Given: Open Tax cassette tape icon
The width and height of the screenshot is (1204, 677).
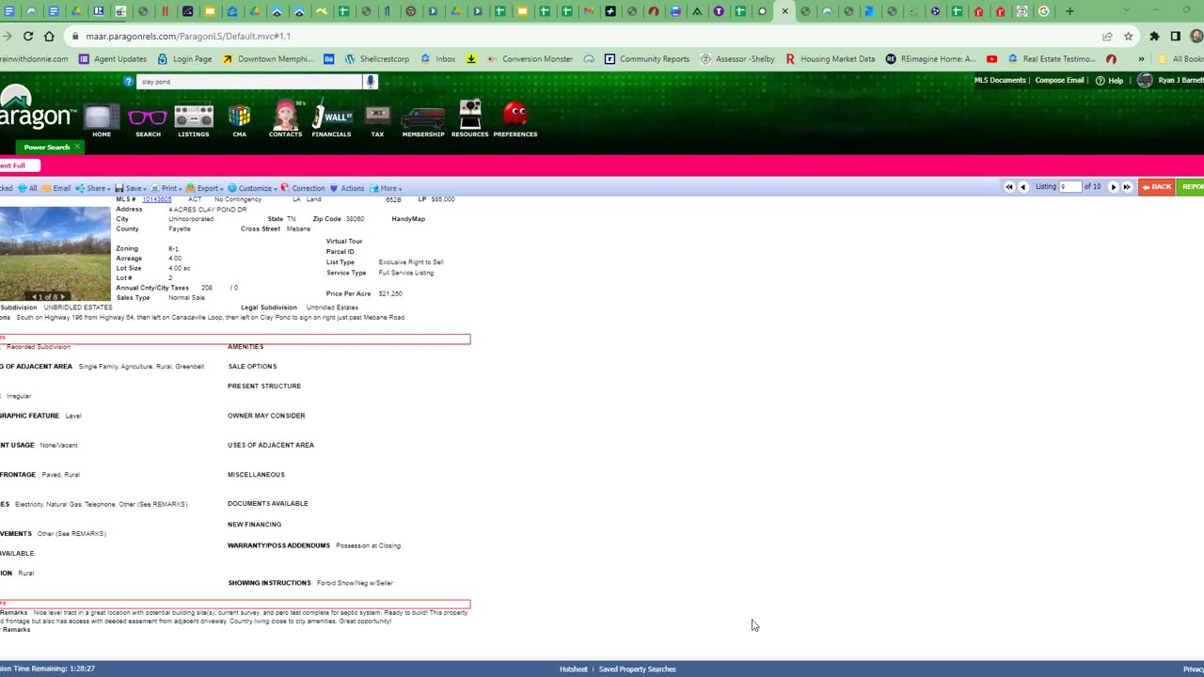Looking at the screenshot, I should (x=377, y=117).
